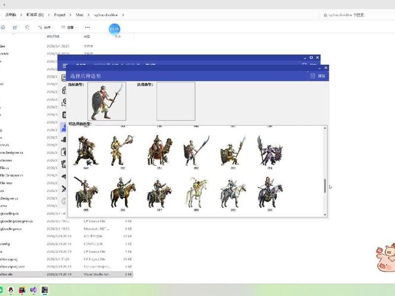Choose the purple armored model 054
Image resolution: width=395 pixels, height=296 pixels.
[x=270, y=150]
